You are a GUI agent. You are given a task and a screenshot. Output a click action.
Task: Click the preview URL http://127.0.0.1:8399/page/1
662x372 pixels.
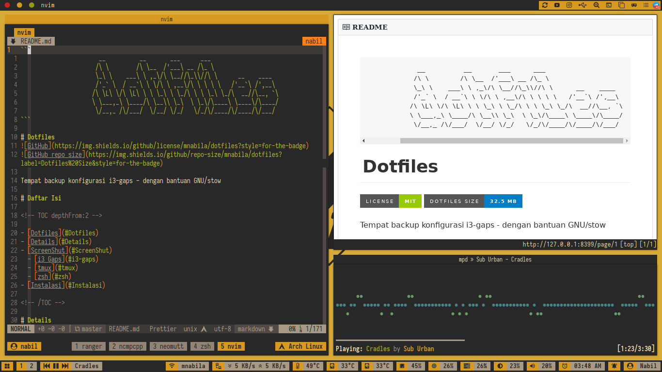tap(570, 245)
